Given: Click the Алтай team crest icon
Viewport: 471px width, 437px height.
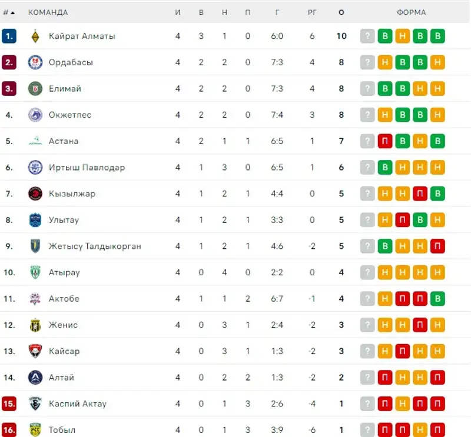Looking at the screenshot, I should [35, 378].
